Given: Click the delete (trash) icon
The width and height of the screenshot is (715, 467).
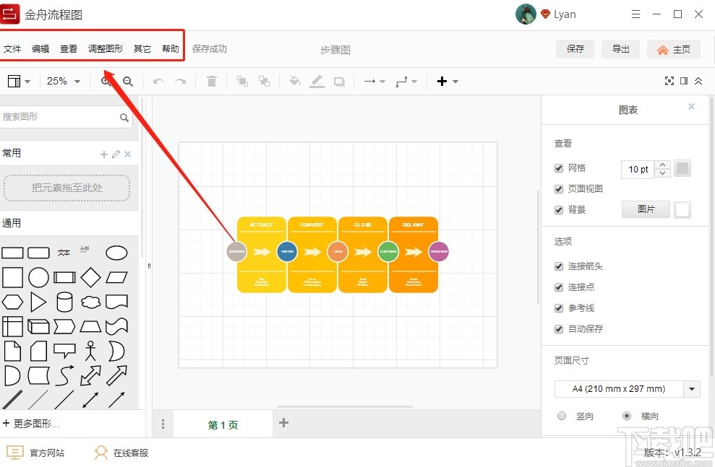Looking at the screenshot, I should pyautogui.click(x=211, y=81).
